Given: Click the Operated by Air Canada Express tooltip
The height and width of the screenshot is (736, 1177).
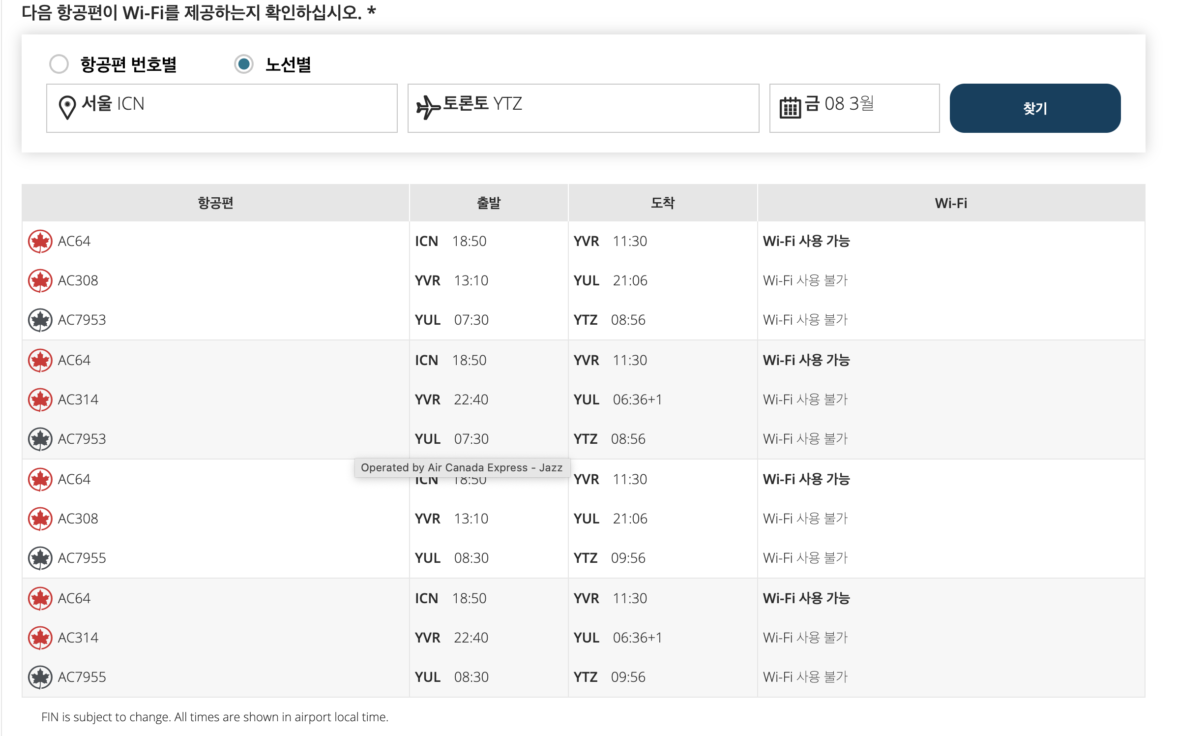Looking at the screenshot, I should point(461,467).
